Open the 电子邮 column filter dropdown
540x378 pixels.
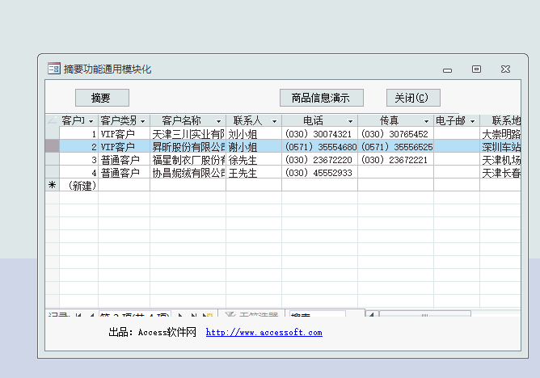[x=472, y=121]
